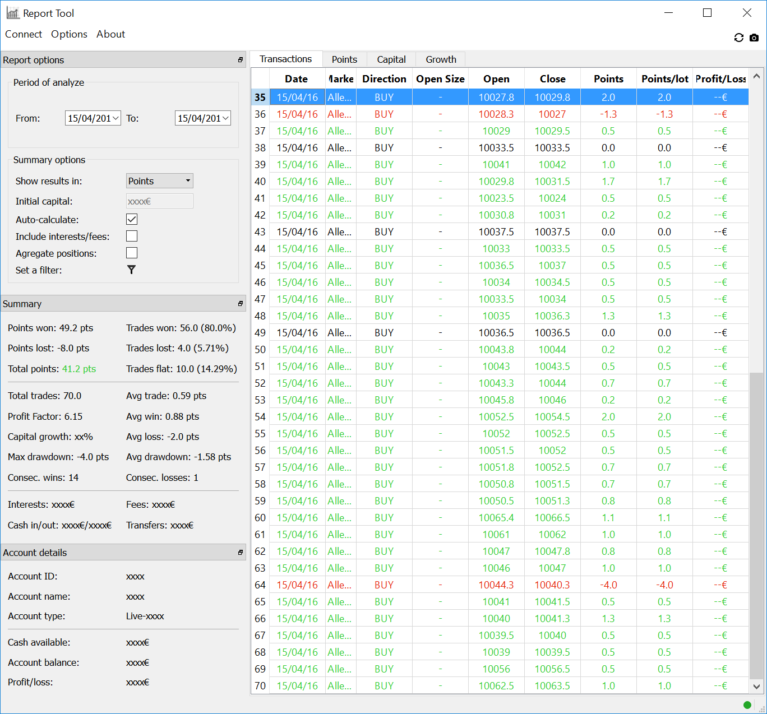This screenshot has height=714, width=767.
Task: Click the green connection status indicator
Action: click(x=747, y=705)
